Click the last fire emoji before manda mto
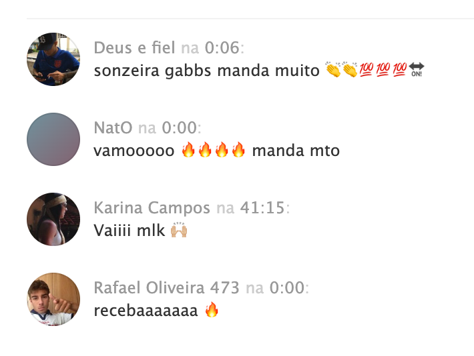The width and height of the screenshot is (474, 356). tap(238, 149)
